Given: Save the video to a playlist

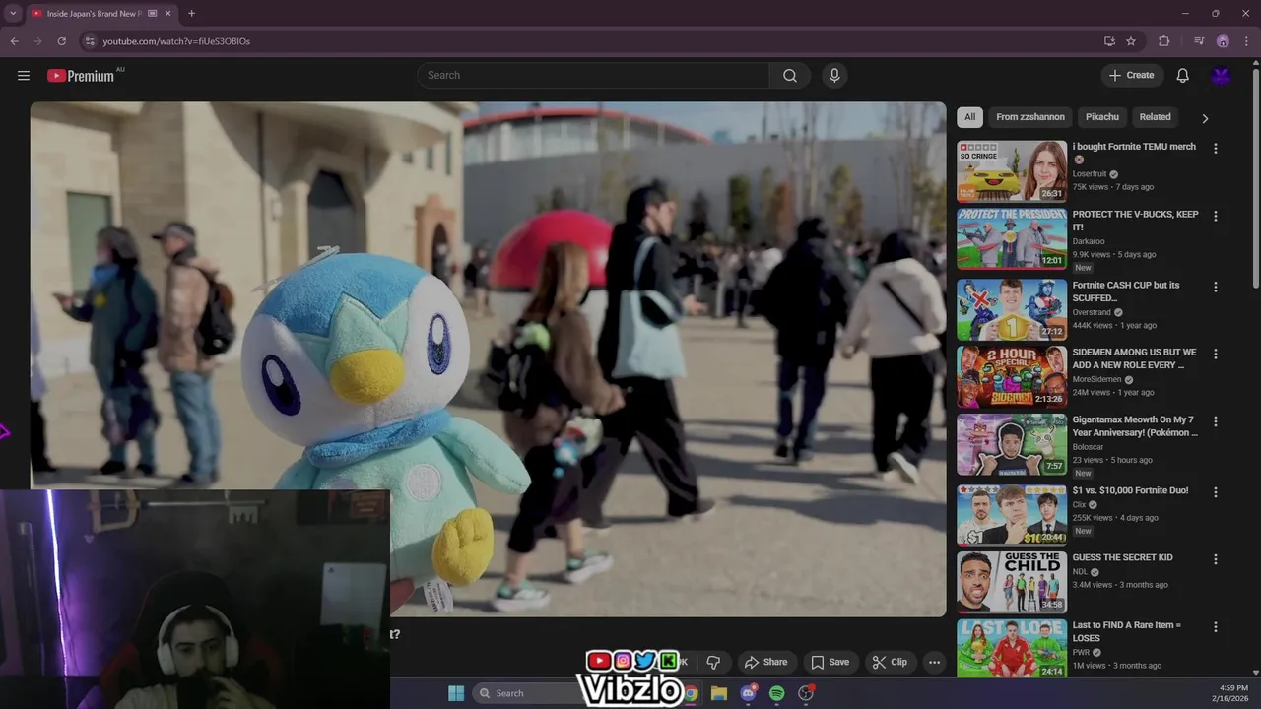Looking at the screenshot, I should pos(830,662).
